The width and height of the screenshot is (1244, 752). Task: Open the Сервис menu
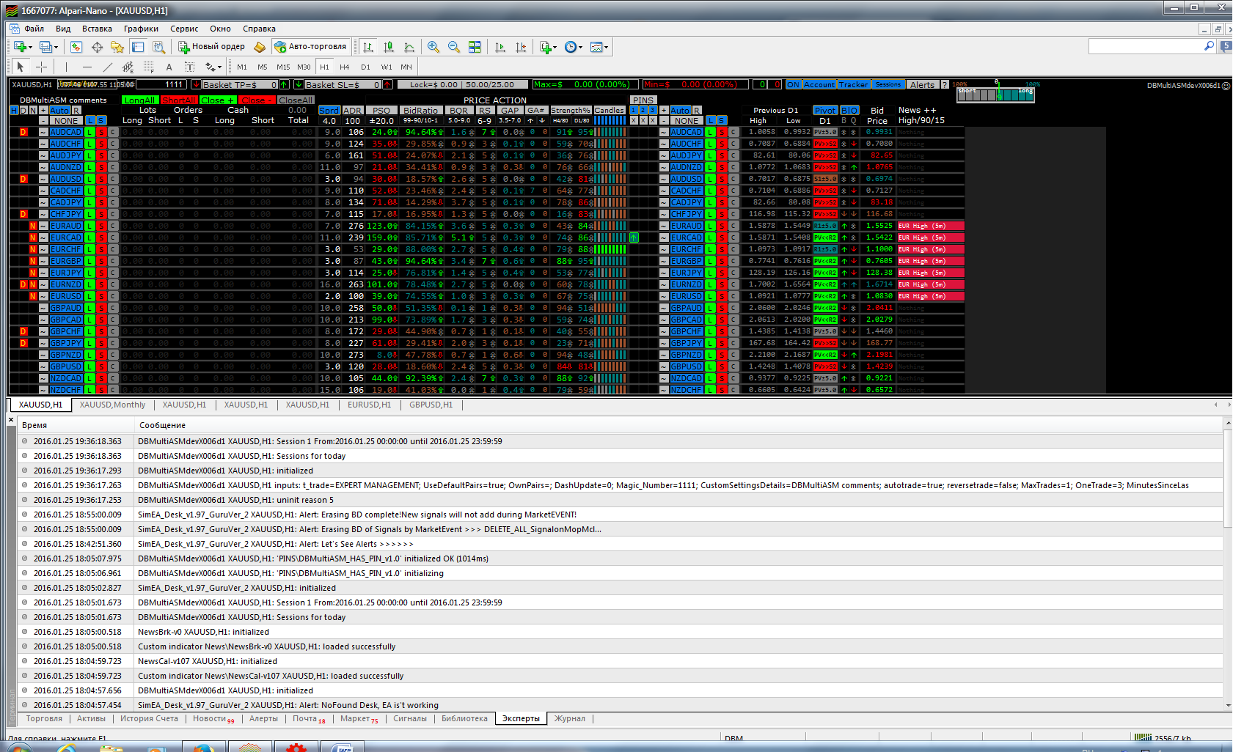click(184, 29)
